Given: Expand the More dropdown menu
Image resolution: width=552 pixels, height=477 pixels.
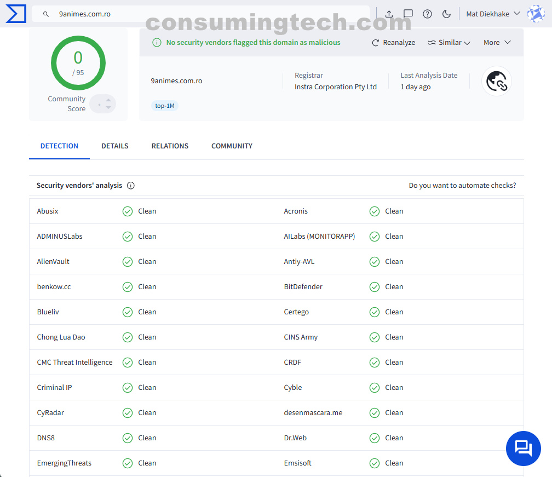Looking at the screenshot, I should click(497, 43).
